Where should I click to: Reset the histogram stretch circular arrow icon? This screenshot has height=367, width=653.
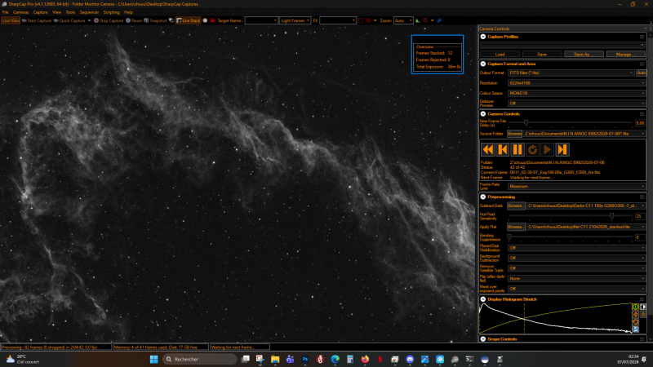(636, 321)
